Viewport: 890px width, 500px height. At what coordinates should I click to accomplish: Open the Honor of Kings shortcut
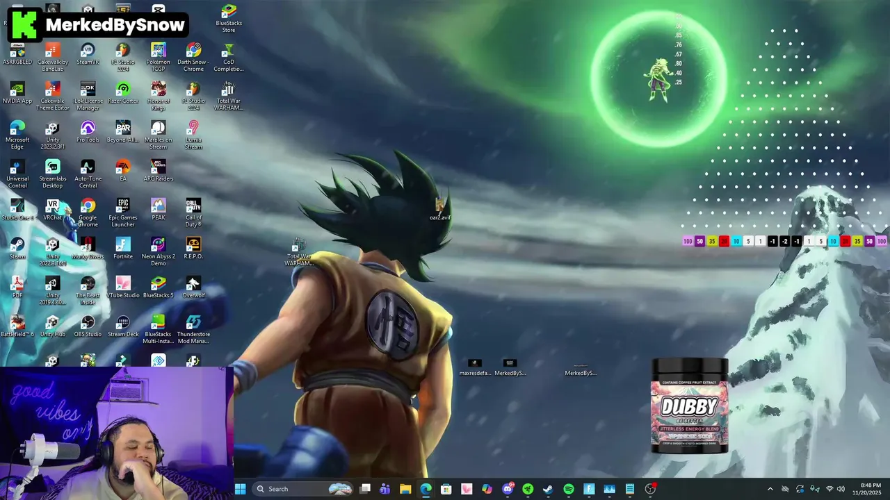pos(159,97)
